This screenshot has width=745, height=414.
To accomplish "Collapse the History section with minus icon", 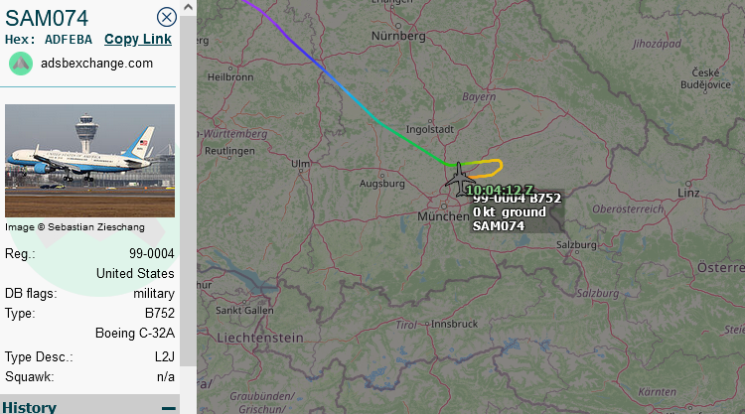I will [168, 408].
